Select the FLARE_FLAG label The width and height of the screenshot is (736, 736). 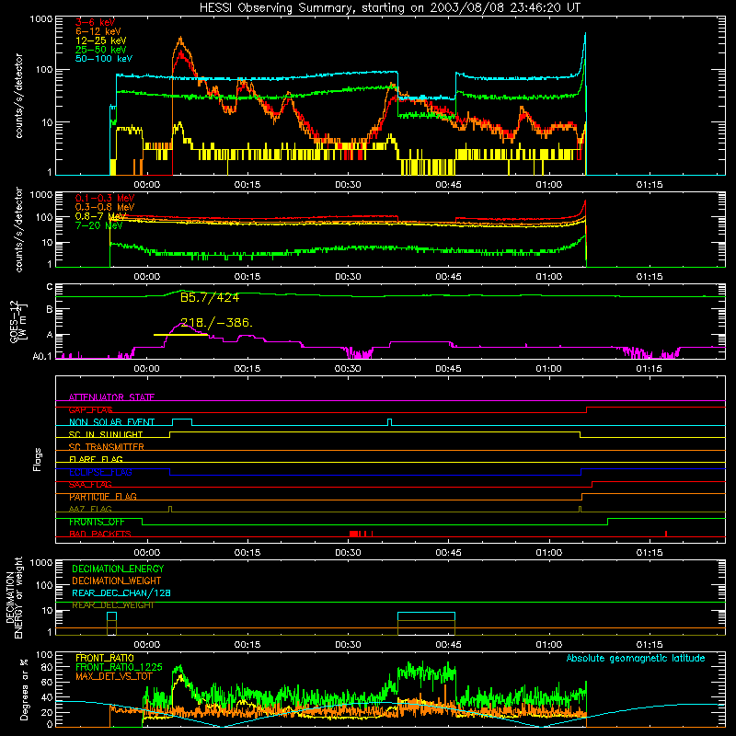(x=96, y=459)
